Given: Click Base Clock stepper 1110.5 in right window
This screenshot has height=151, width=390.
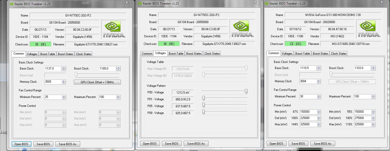Looking at the screenshot, I should pos(319,68).
